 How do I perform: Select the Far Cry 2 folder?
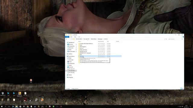tap(82, 48)
